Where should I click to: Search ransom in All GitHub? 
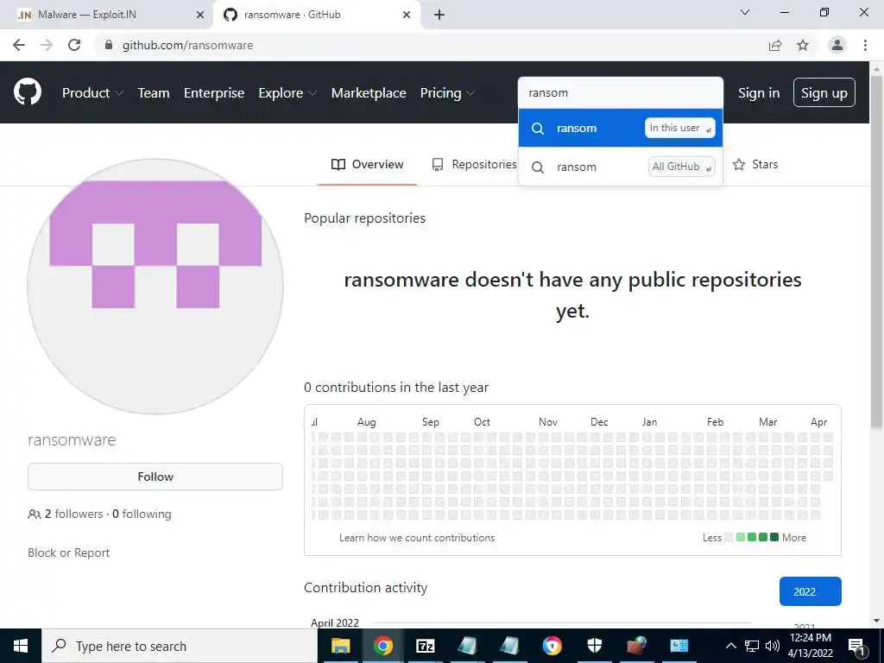tap(620, 167)
